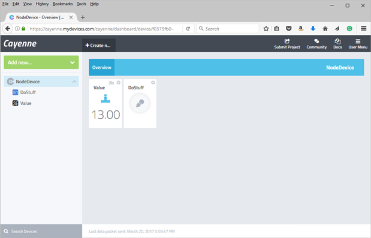The height and width of the screenshot is (238, 371).
Task: Open the Bookmarks menu
Action: [x=62, y=4]
